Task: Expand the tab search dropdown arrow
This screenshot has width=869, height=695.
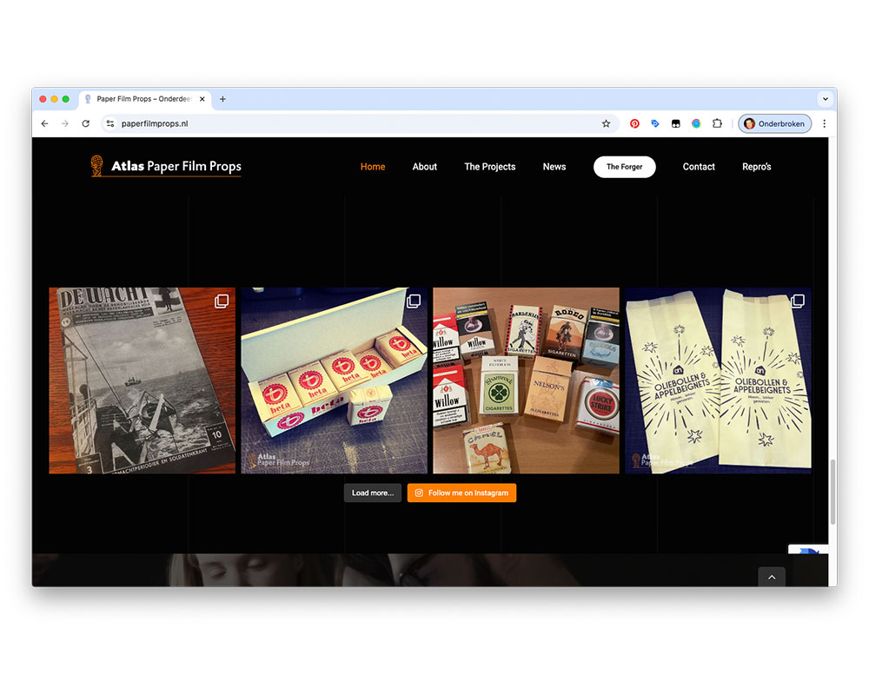Action: click(x=825, y=99)
